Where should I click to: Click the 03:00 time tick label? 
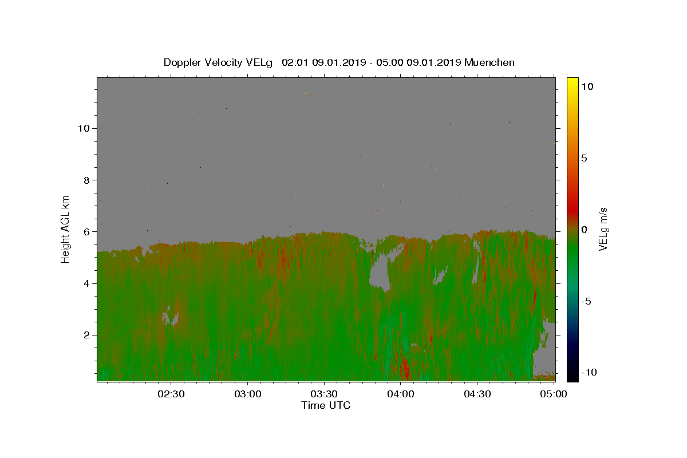[x=248, y=394]
